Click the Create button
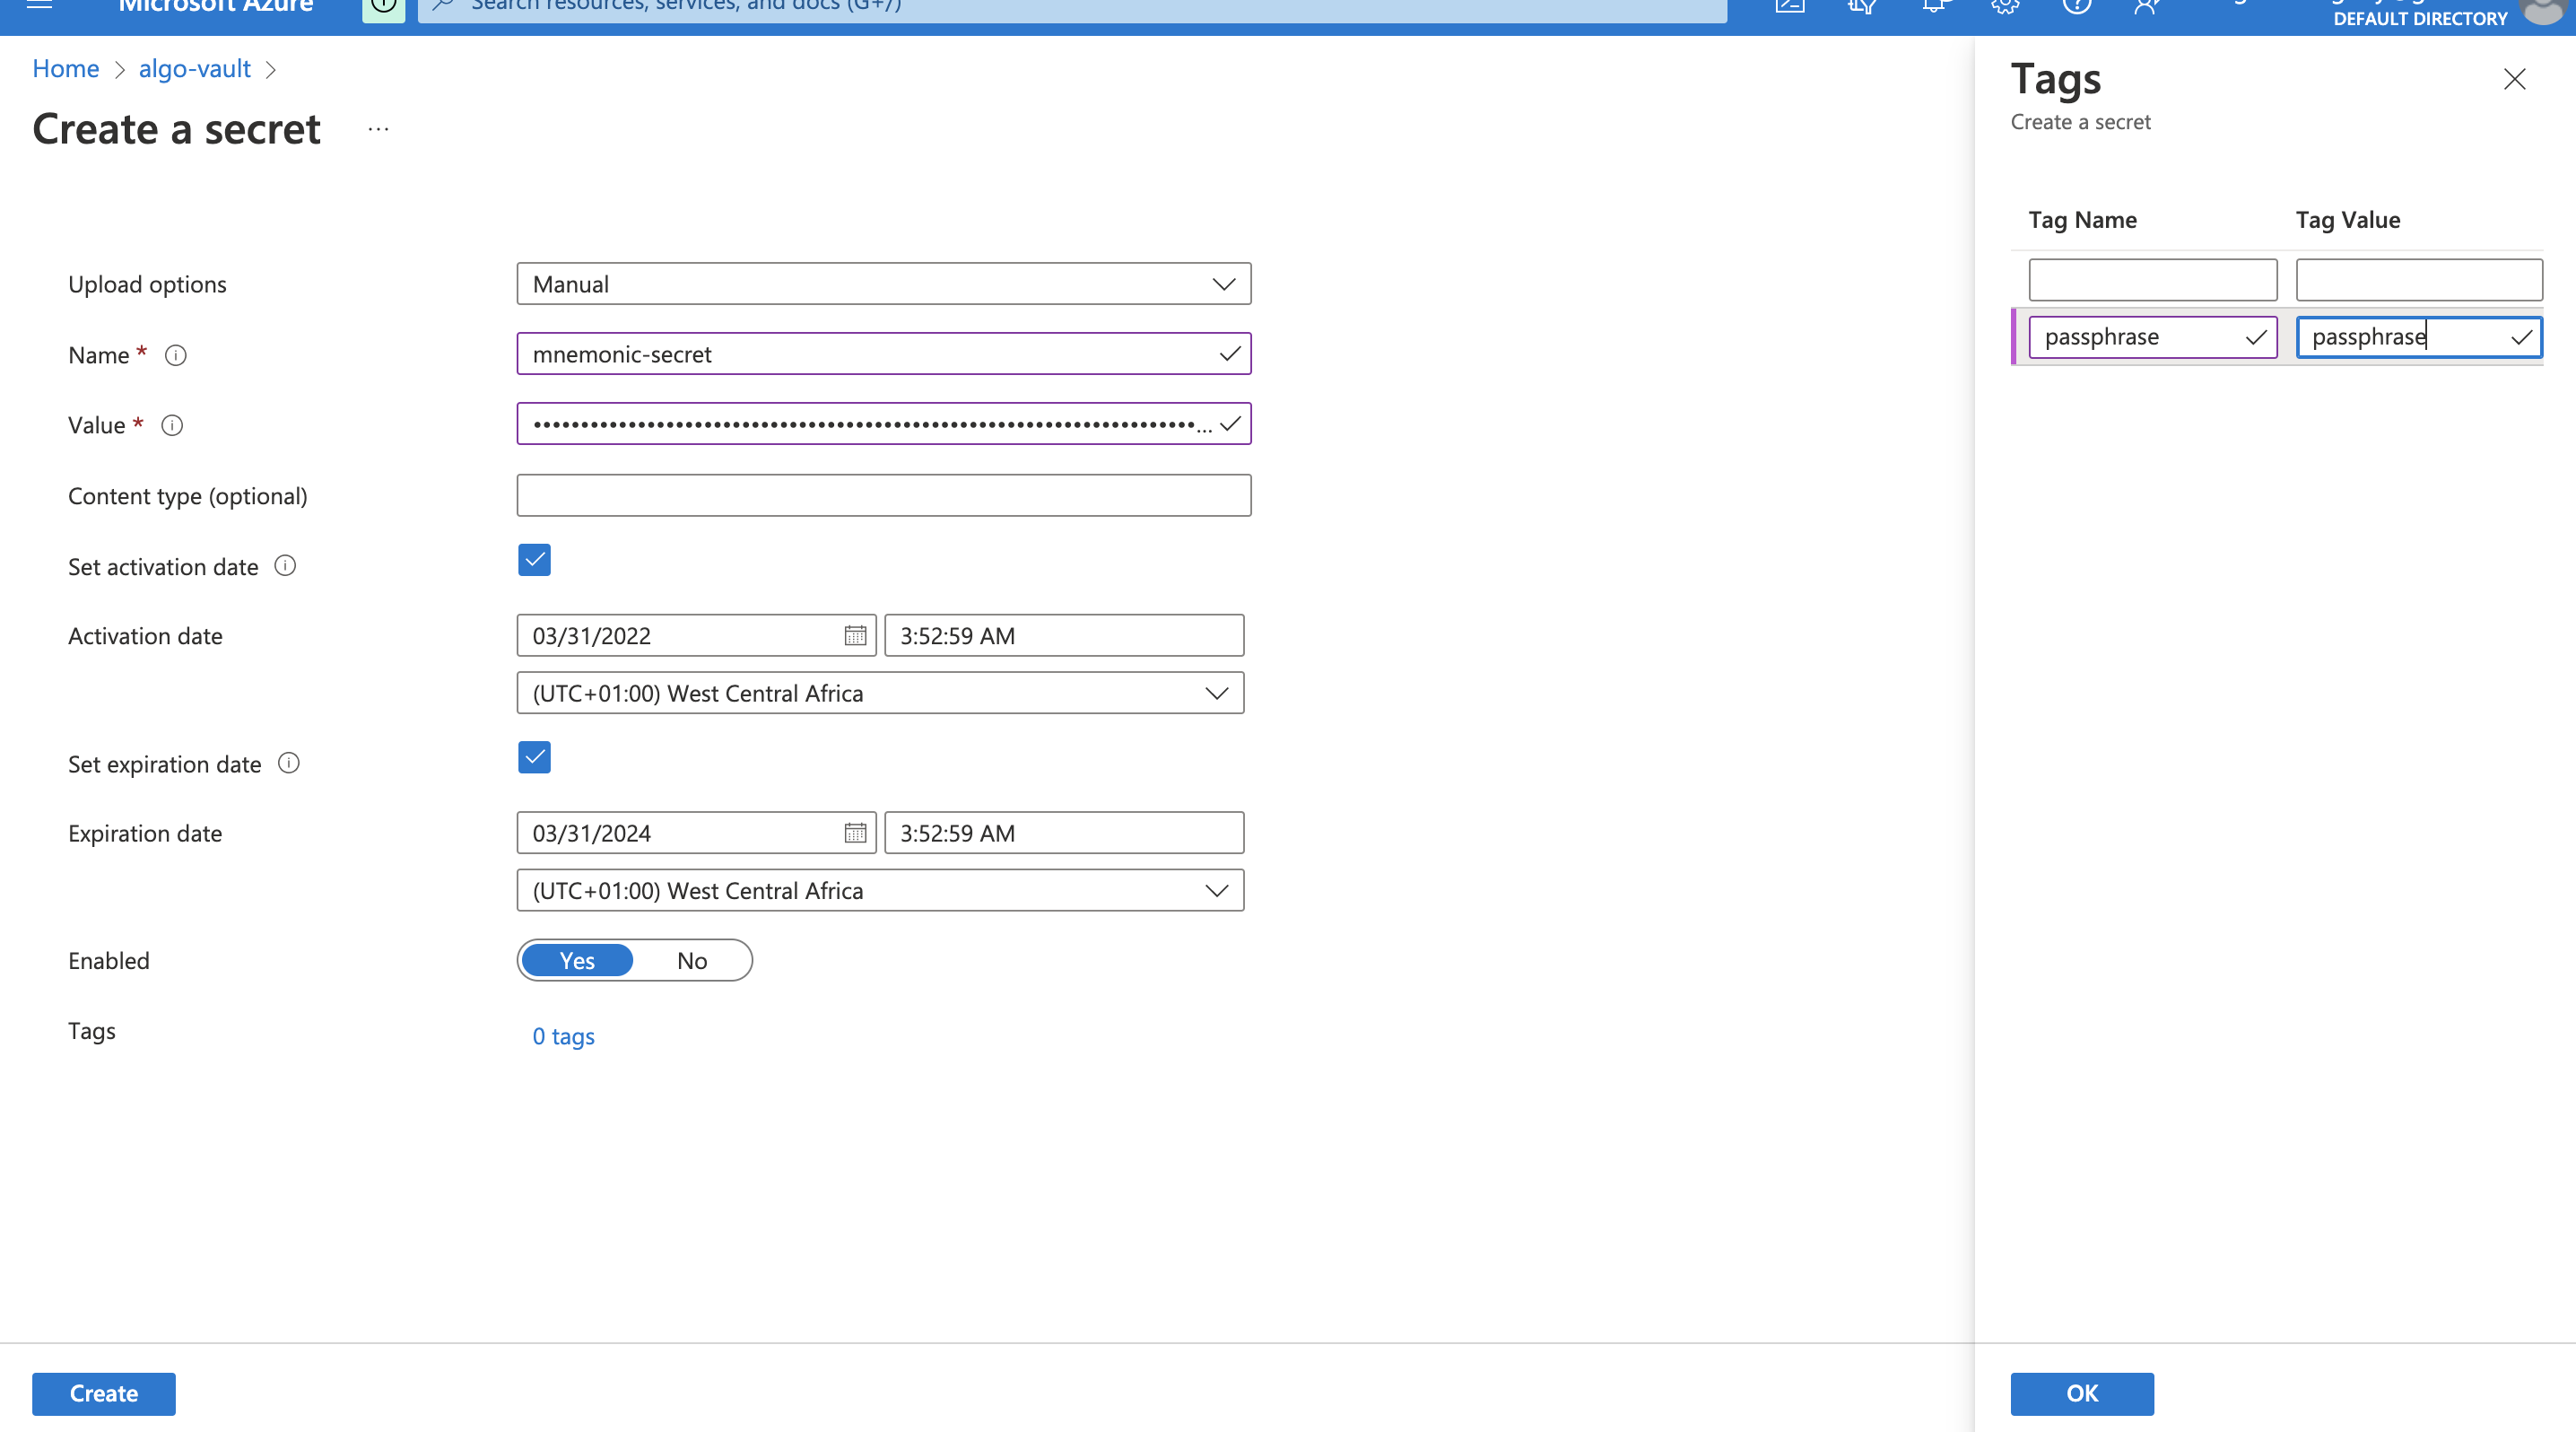This screenshot has height=1432, width=2576. [103, 1393]
